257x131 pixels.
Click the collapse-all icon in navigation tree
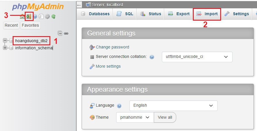(x=60, y=33)
